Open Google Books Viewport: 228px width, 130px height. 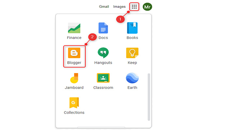tap(132, 31)
